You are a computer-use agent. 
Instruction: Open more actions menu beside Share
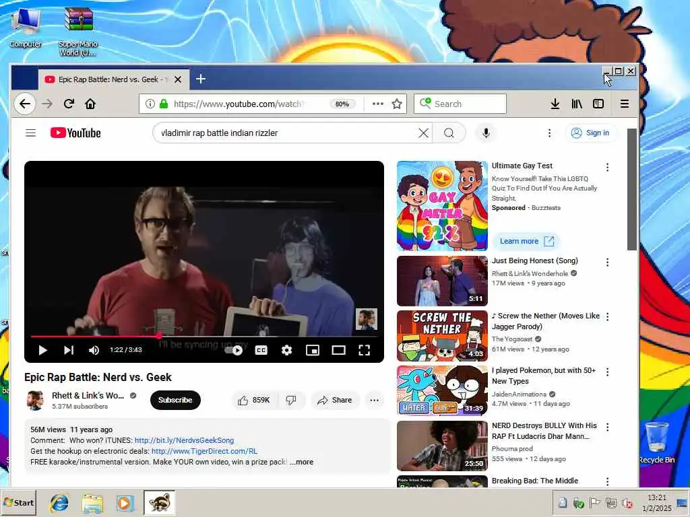[374, 400]
